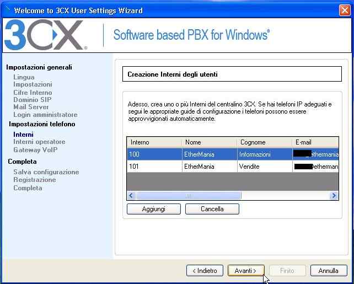Click the Avanti > button
354x284 pixels.
(246, 270)
